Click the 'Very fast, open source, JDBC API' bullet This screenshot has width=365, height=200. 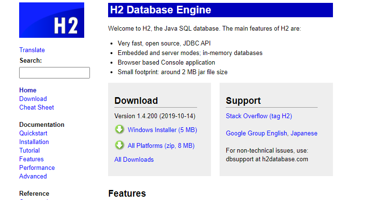click(164, 44)
